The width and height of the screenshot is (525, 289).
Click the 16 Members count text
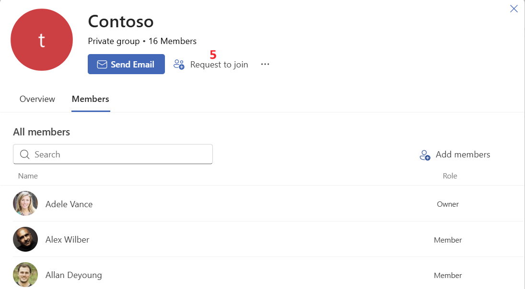(x=173, y=41)
